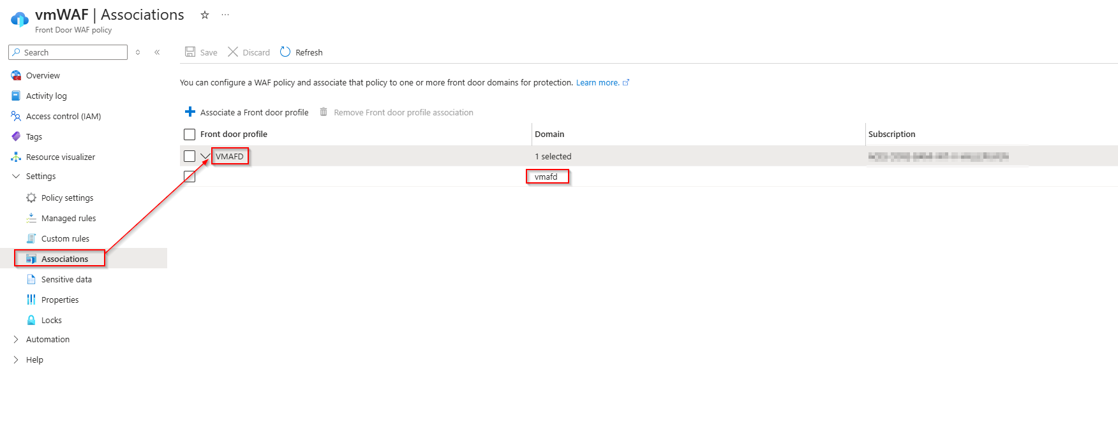Open the Overview page
Screen dimensions: 1118x427
tap(43, 75)
